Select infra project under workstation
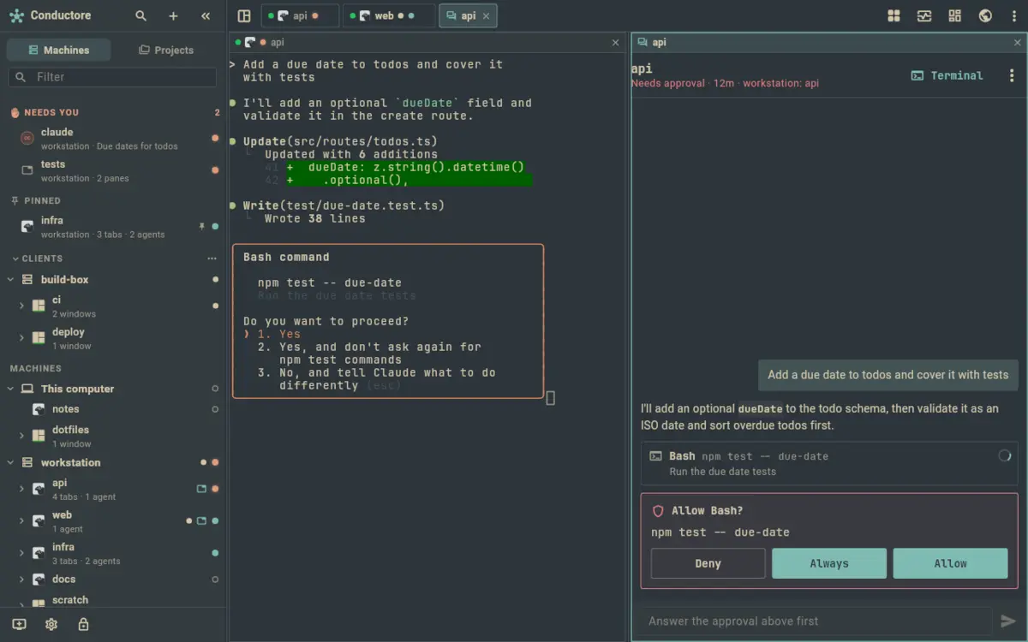 point(113,553)
